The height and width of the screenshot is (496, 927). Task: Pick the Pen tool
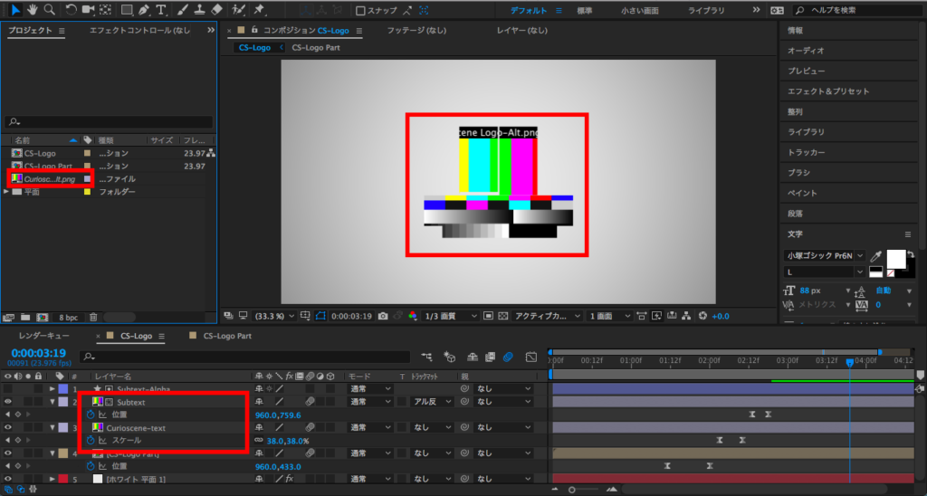click(x=145, y=10)
